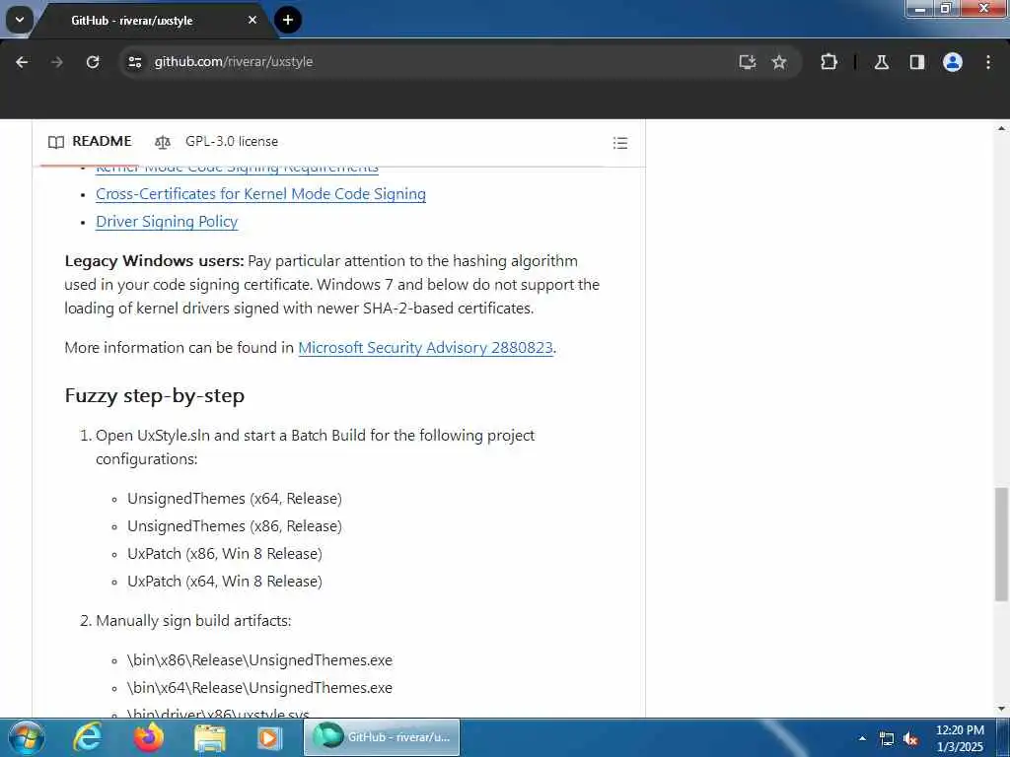The image size is (1010, 757).
Task: Open Cross-Certificates for Kernel Mode Code Signing link
Action: tap(260, 194)
